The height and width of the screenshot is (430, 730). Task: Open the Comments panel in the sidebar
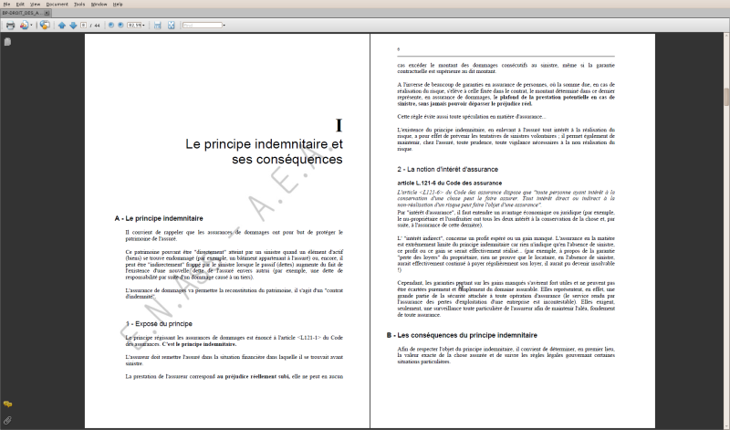(x=7, y=404)
